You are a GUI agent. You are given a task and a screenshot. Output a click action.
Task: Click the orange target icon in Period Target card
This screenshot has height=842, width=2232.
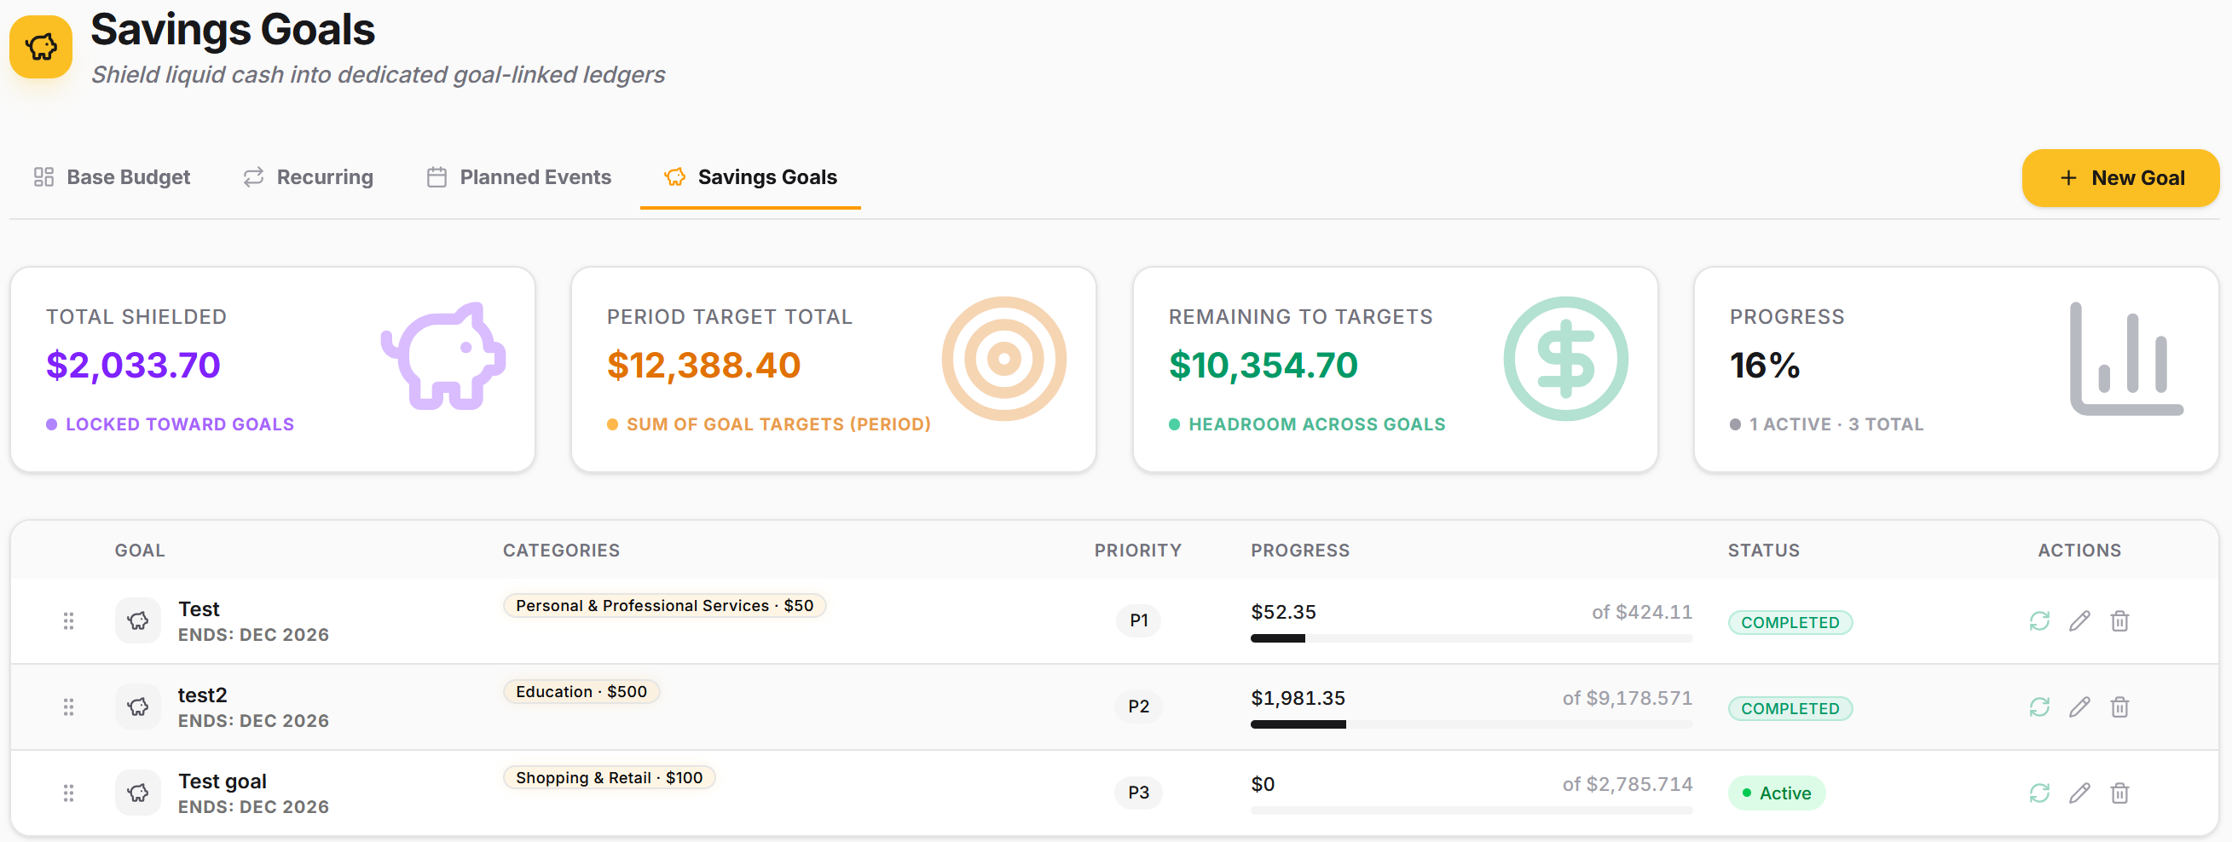[x=1004, y=359]
